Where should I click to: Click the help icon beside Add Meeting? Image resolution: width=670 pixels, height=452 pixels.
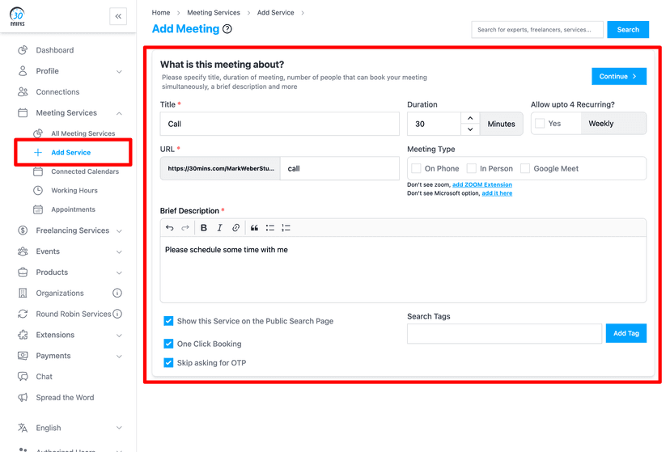click(x=227, y=29)
